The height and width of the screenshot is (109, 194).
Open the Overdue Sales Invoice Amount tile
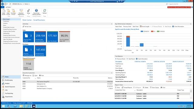tap(40, 37)
